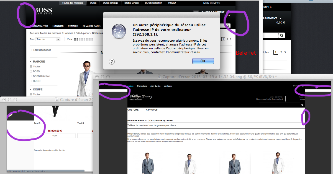The height and width of the screenshot is (174, 333).
Task: Open the BOSS Selection brand tab
Action: (153, 3)
